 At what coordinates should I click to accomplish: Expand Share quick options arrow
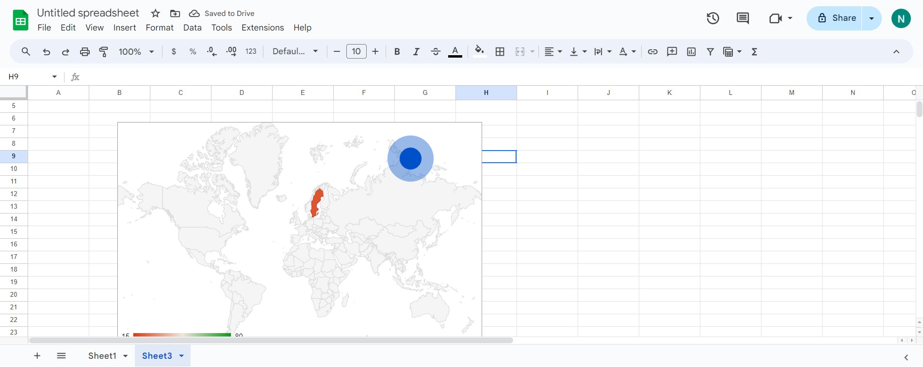872,18
